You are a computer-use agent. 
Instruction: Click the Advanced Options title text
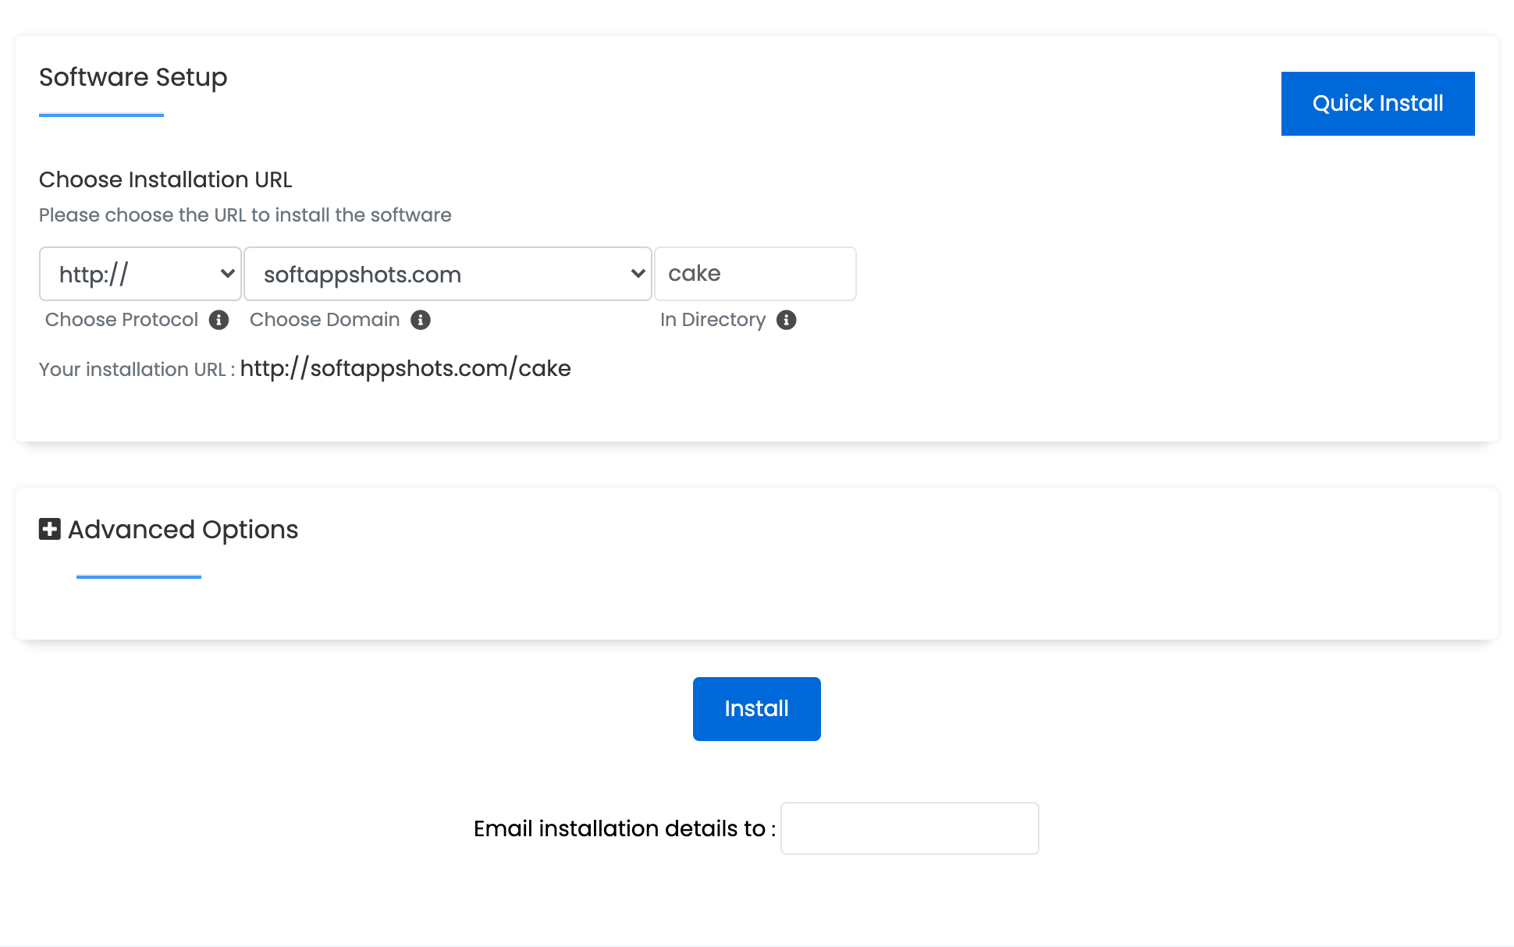pyautogui.click(x=182, y=530)
